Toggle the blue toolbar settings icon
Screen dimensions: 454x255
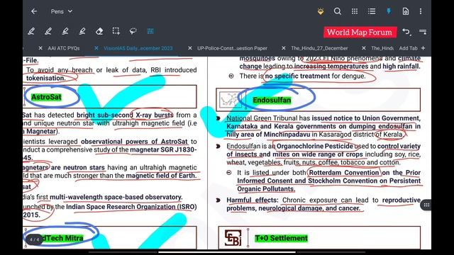150,31
